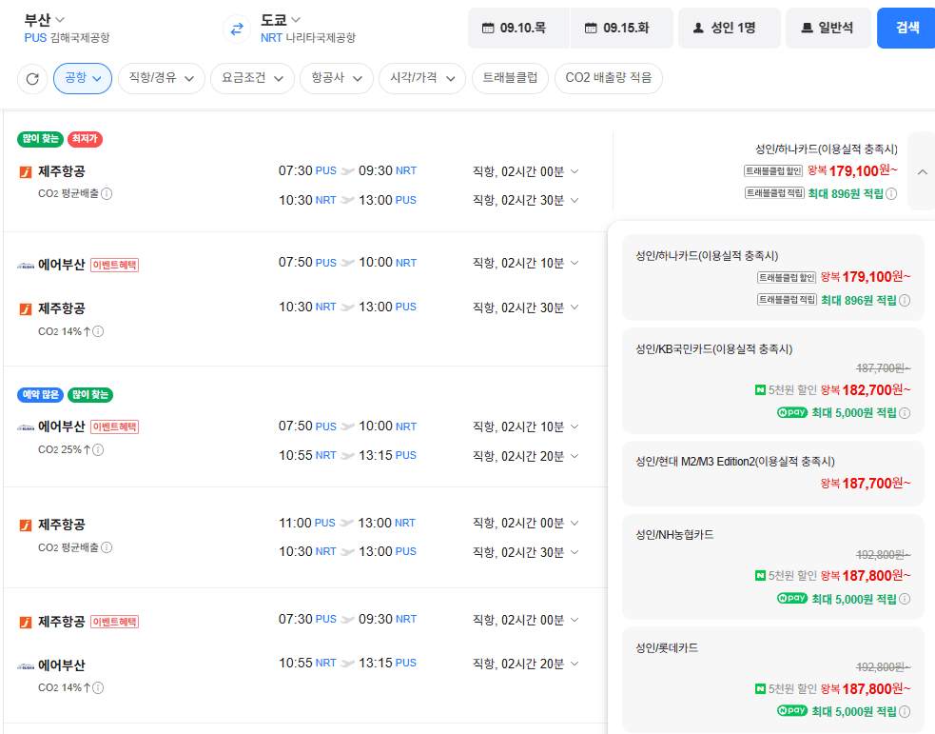This screenshot has width=935, height=734.
Task: Click the PUS 김해국제공항 airport text
Action: coord(67,38)
